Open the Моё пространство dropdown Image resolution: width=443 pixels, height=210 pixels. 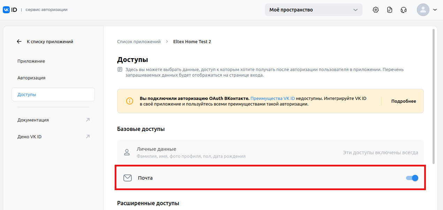click(313, 10)
